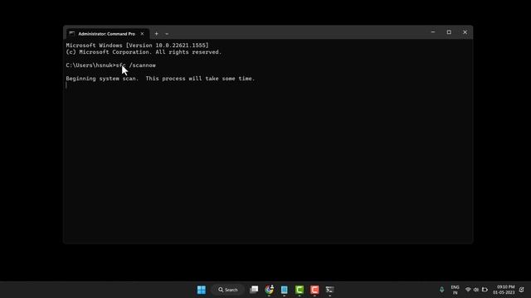Select the Administrator: Command Prompt tab
Image resolution: width=531 pixels, height=298 pixels.
(106, 34)
